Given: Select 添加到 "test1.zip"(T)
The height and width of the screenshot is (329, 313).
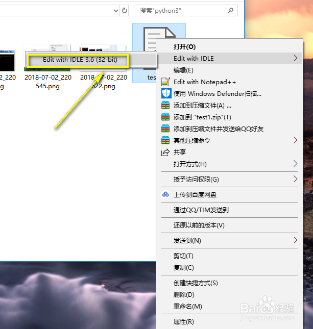Looking at the screenshot, I should pos(230,117).
